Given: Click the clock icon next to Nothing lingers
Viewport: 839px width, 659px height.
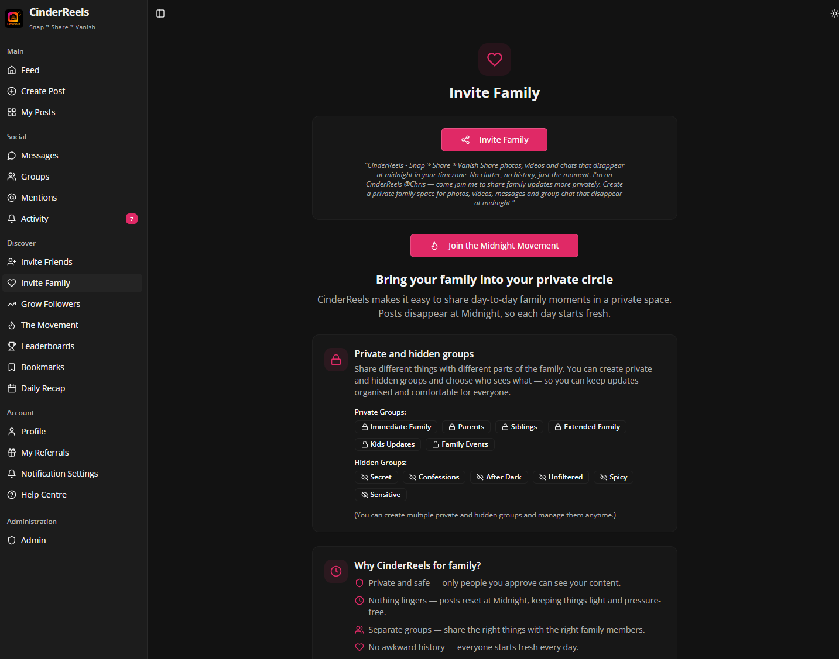Looking at the screenshot, I should (x=359, y=601).
